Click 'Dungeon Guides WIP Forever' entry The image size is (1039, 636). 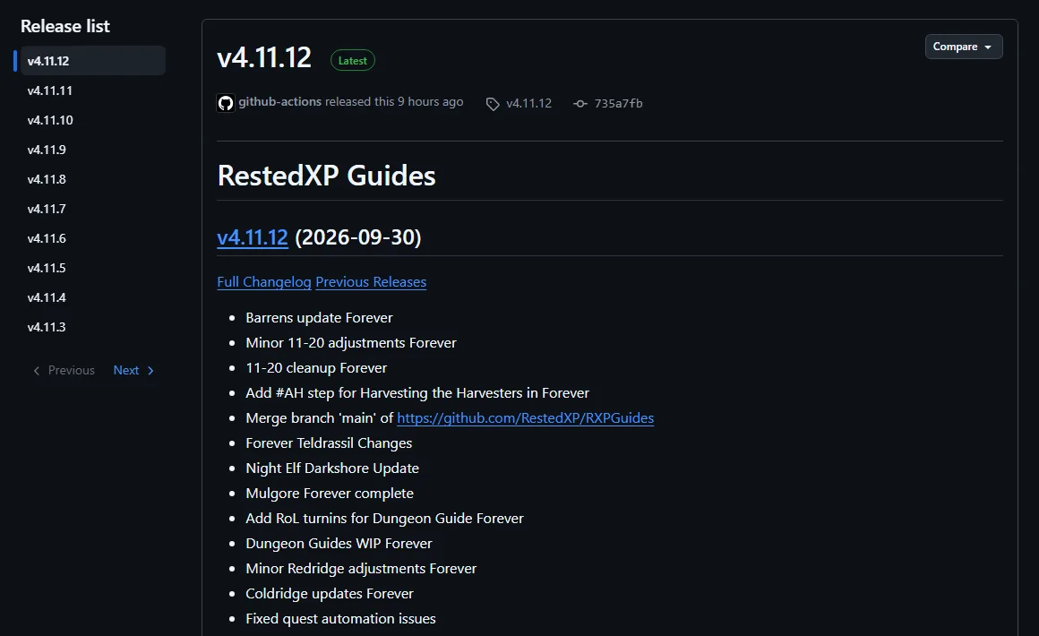point(339,543)
